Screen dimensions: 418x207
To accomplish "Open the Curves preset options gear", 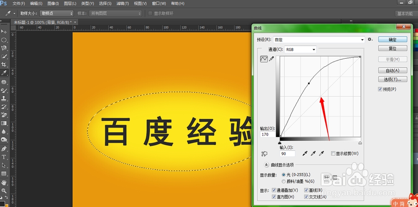I will click(x=370, y=39).
